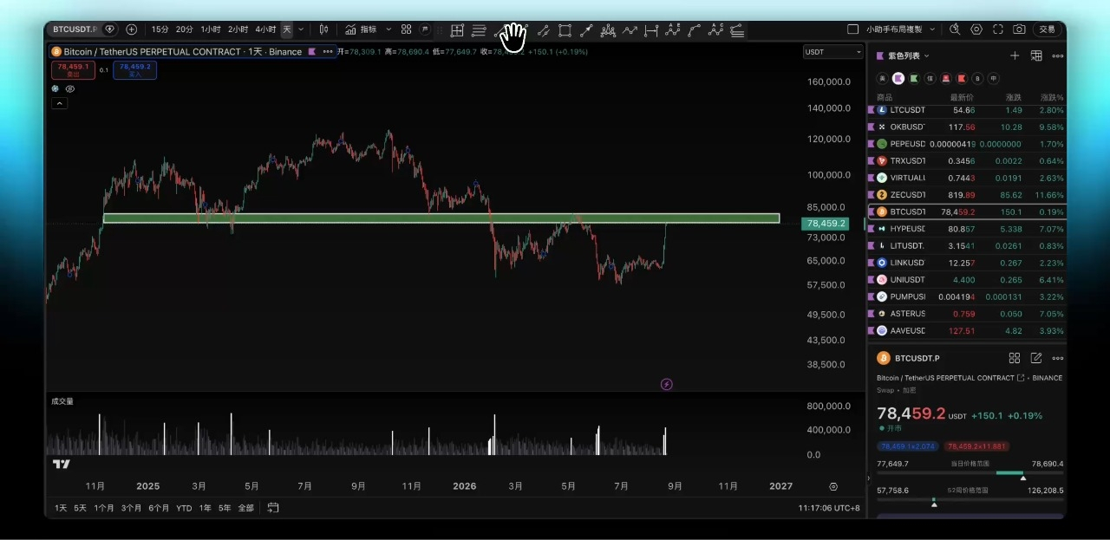Viewport: 1110px width, 540px height.
Task: Select the red flag list filter
Action: pos(962,78)
